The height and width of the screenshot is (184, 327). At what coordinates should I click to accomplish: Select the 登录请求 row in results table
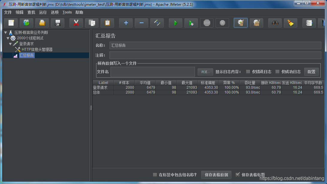208,88
